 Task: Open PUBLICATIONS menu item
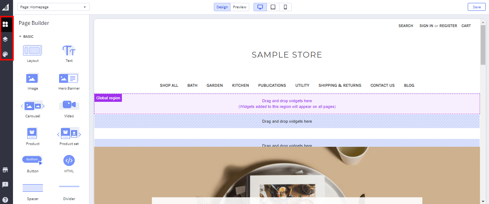pyautogui.click(x=272, y=86)
